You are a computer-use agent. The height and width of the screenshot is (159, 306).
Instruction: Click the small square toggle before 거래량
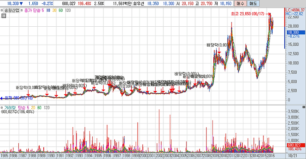[2, 108]
